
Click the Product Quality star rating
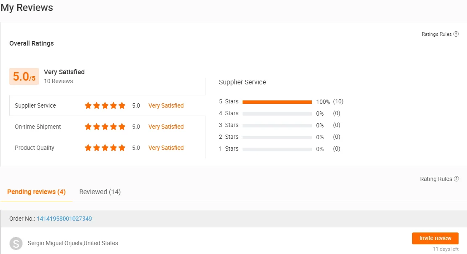105,148
